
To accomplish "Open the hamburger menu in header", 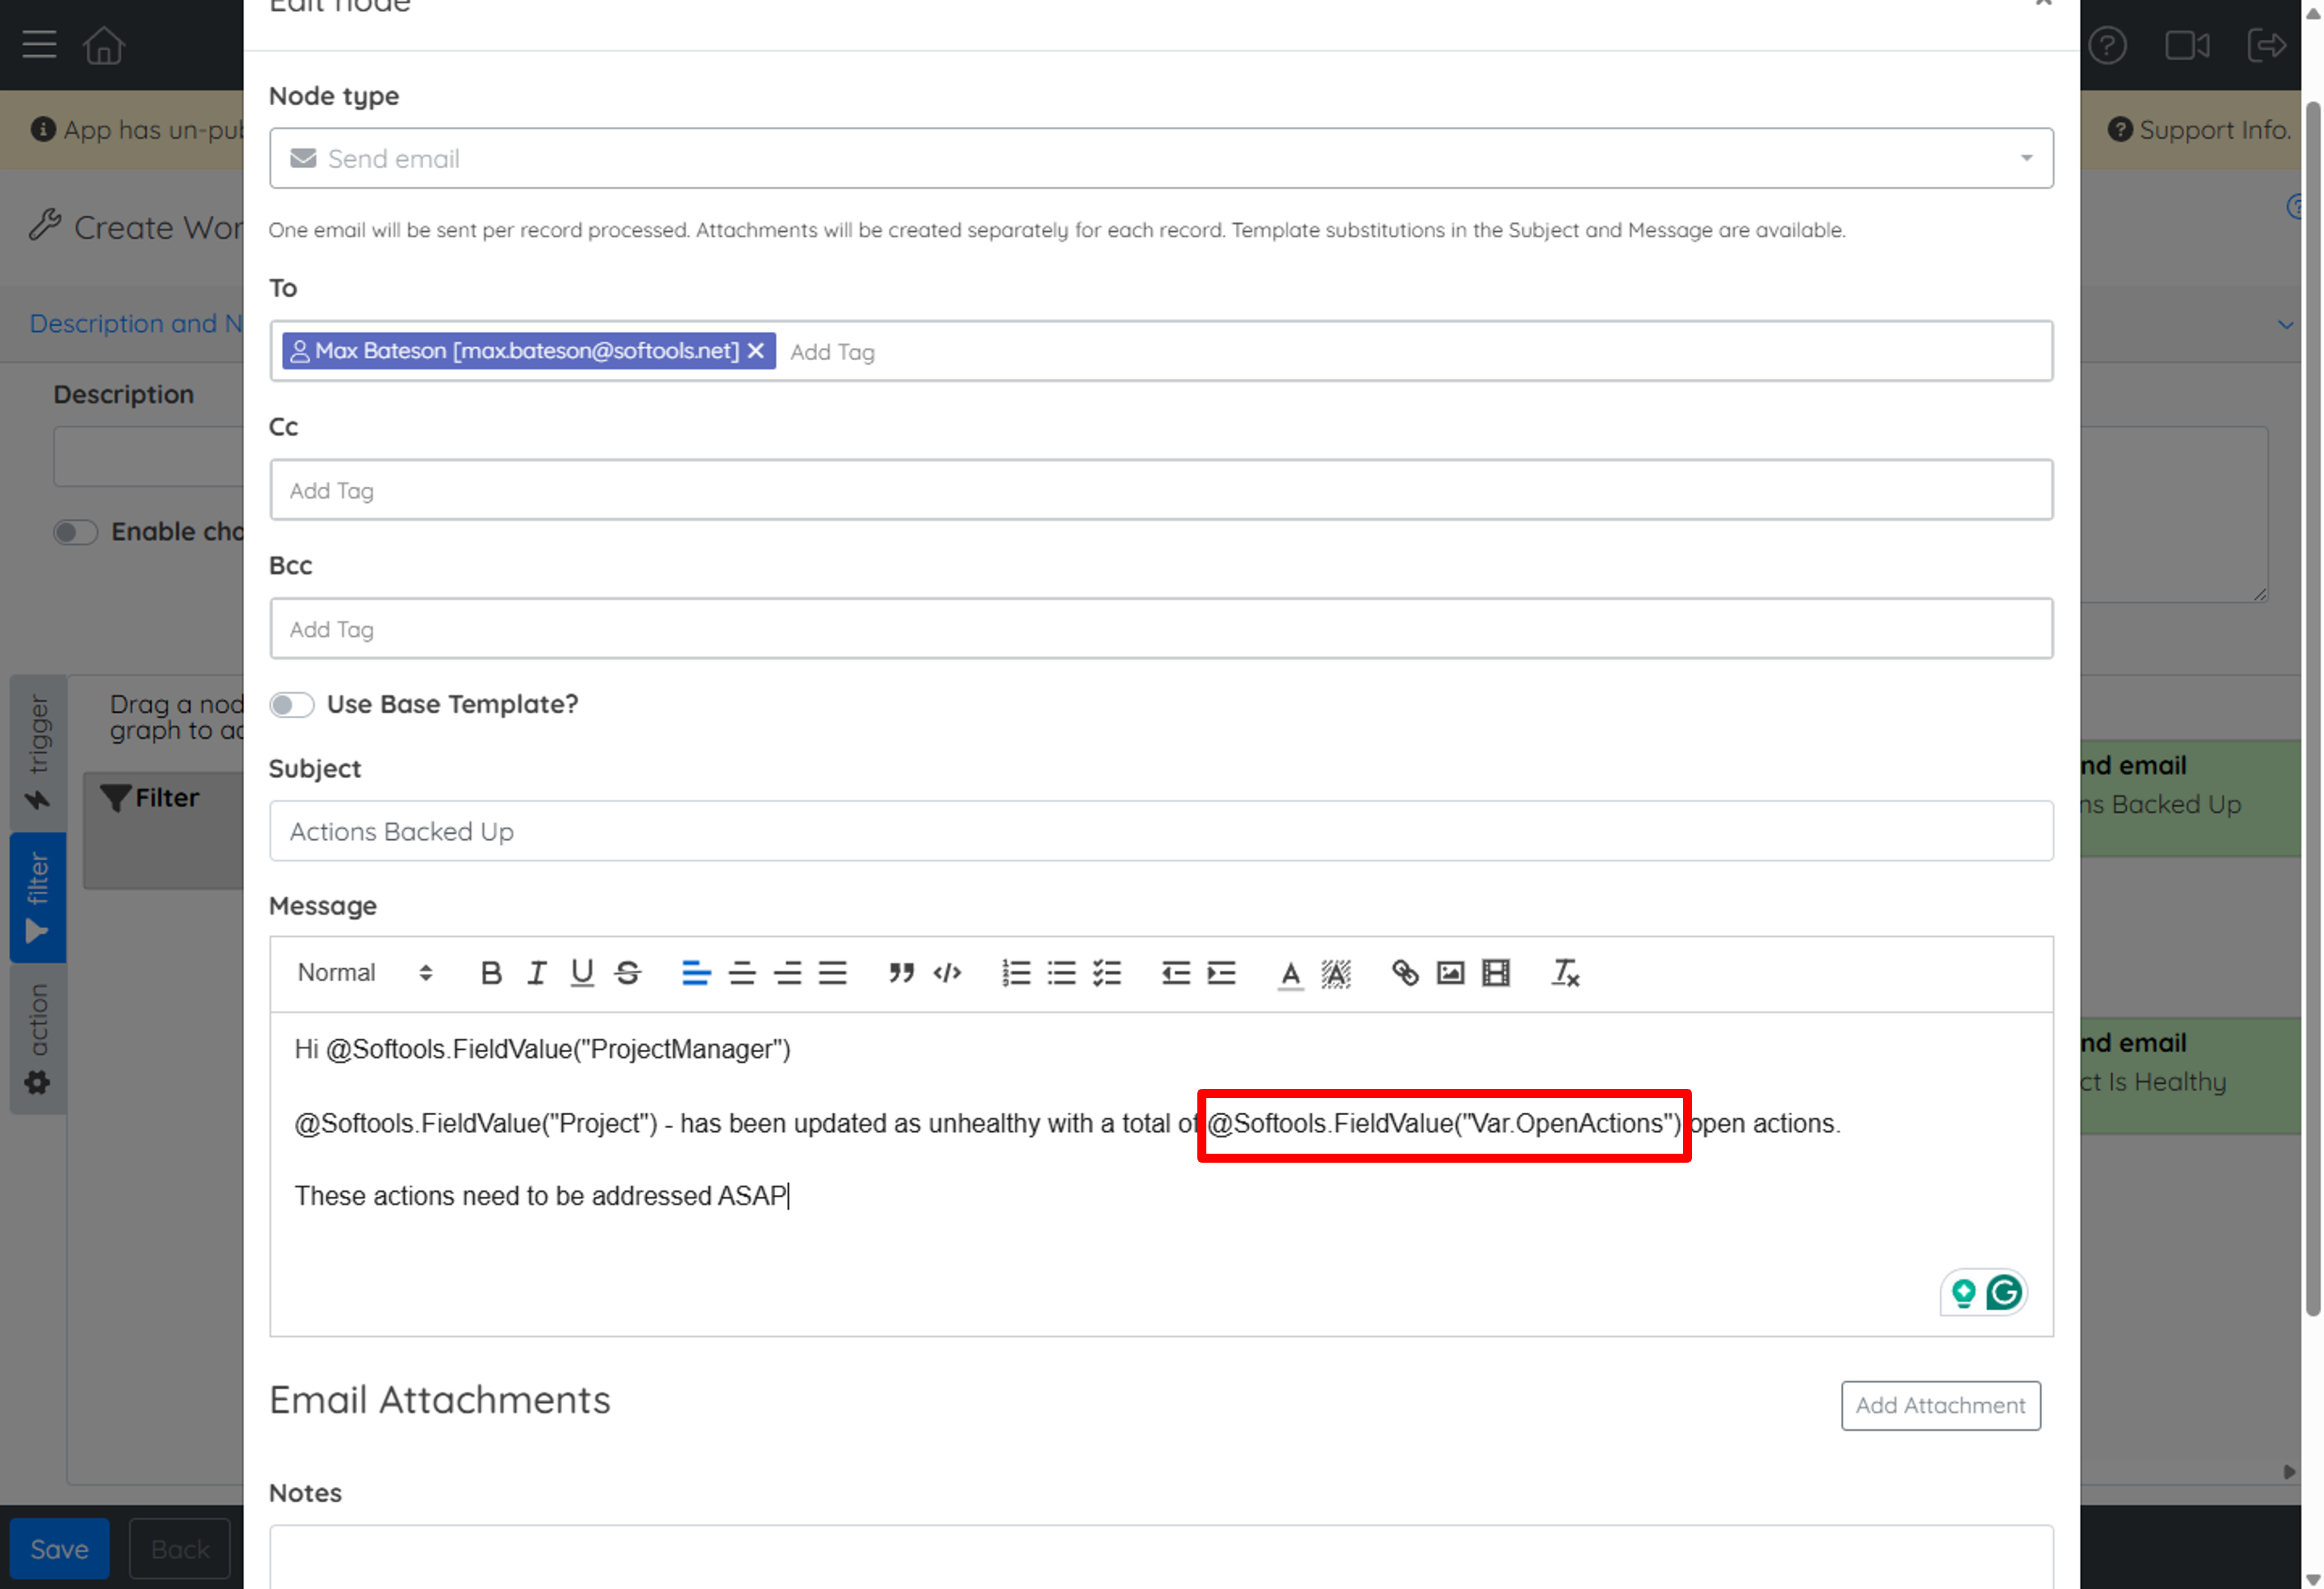I will [39, 45].
